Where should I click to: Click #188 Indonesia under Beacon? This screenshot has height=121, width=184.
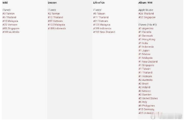click(x=57, y=28)
